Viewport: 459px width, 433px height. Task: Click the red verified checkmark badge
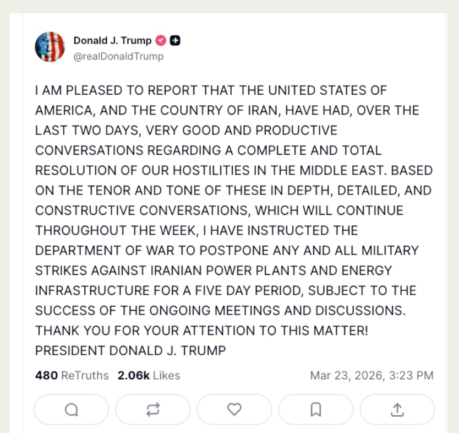(161, 40)
